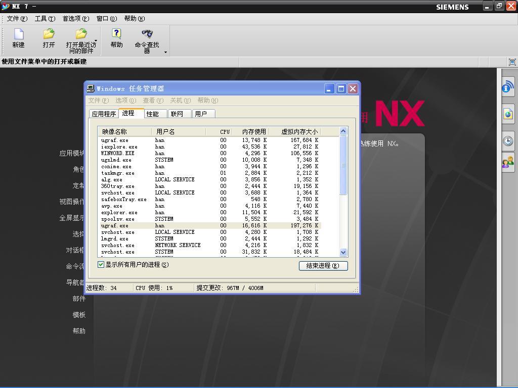Open History clock icon in the sidebar
This screenshot has height=388, width=518.
[508, 141]
